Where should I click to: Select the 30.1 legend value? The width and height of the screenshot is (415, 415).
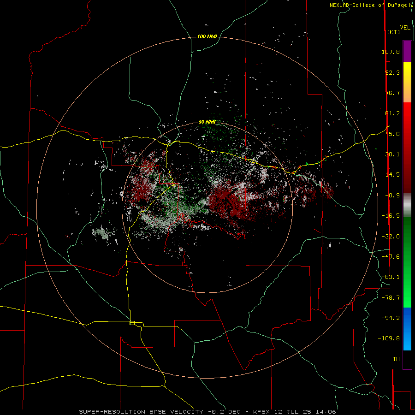click(392, 154)
